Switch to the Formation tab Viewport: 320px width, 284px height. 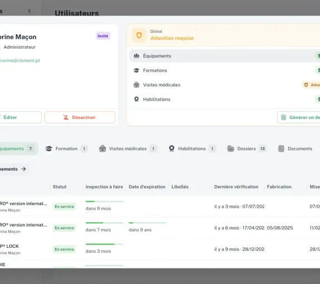point(67,148)
